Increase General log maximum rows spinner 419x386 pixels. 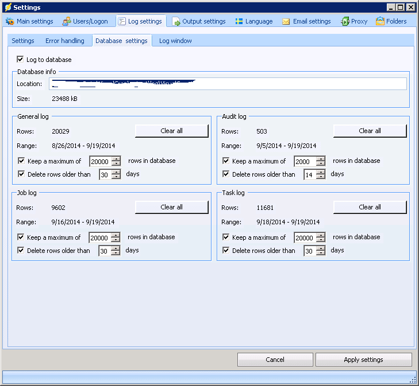pyautogui.click(x=116, y=159)
